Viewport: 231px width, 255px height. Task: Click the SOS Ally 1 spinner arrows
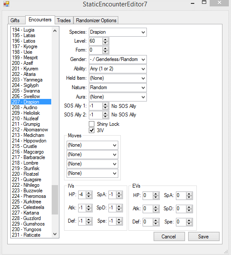click(x=105, y=106)
